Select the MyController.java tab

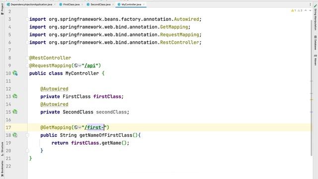131,4
